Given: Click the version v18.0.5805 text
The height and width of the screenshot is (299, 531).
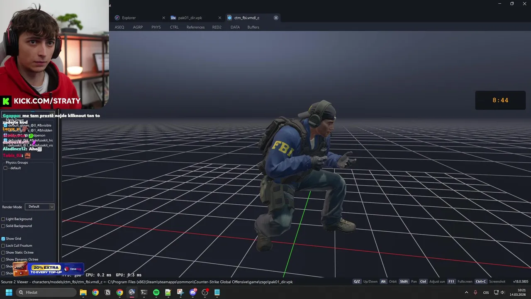Looking at the screenshot, I should 521,282.
